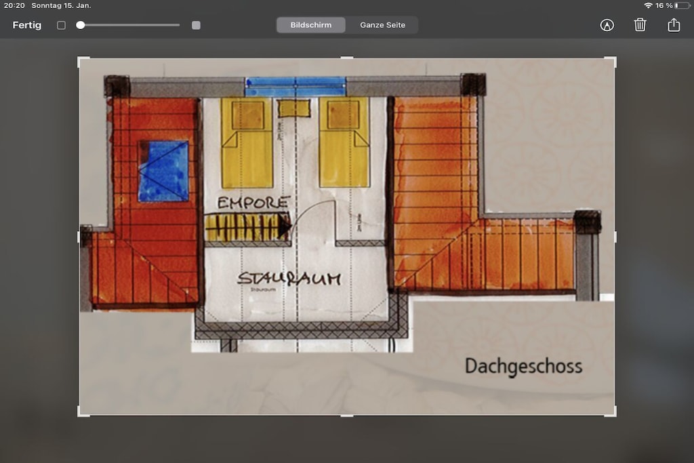Screen dimensions: 694x463
Task: Click the opacity slider knob
Action: point(81,25)
